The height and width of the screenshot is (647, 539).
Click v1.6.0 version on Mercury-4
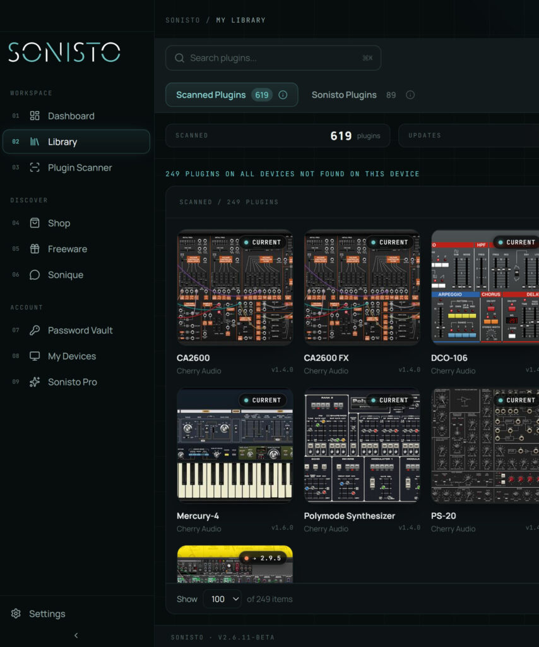[282, 528]
